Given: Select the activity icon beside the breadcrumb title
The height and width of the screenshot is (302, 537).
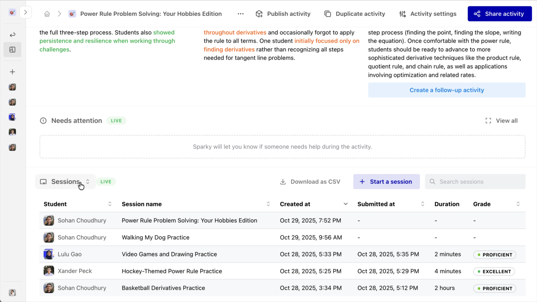Looking at the screenshot, I should coord(72,13).
